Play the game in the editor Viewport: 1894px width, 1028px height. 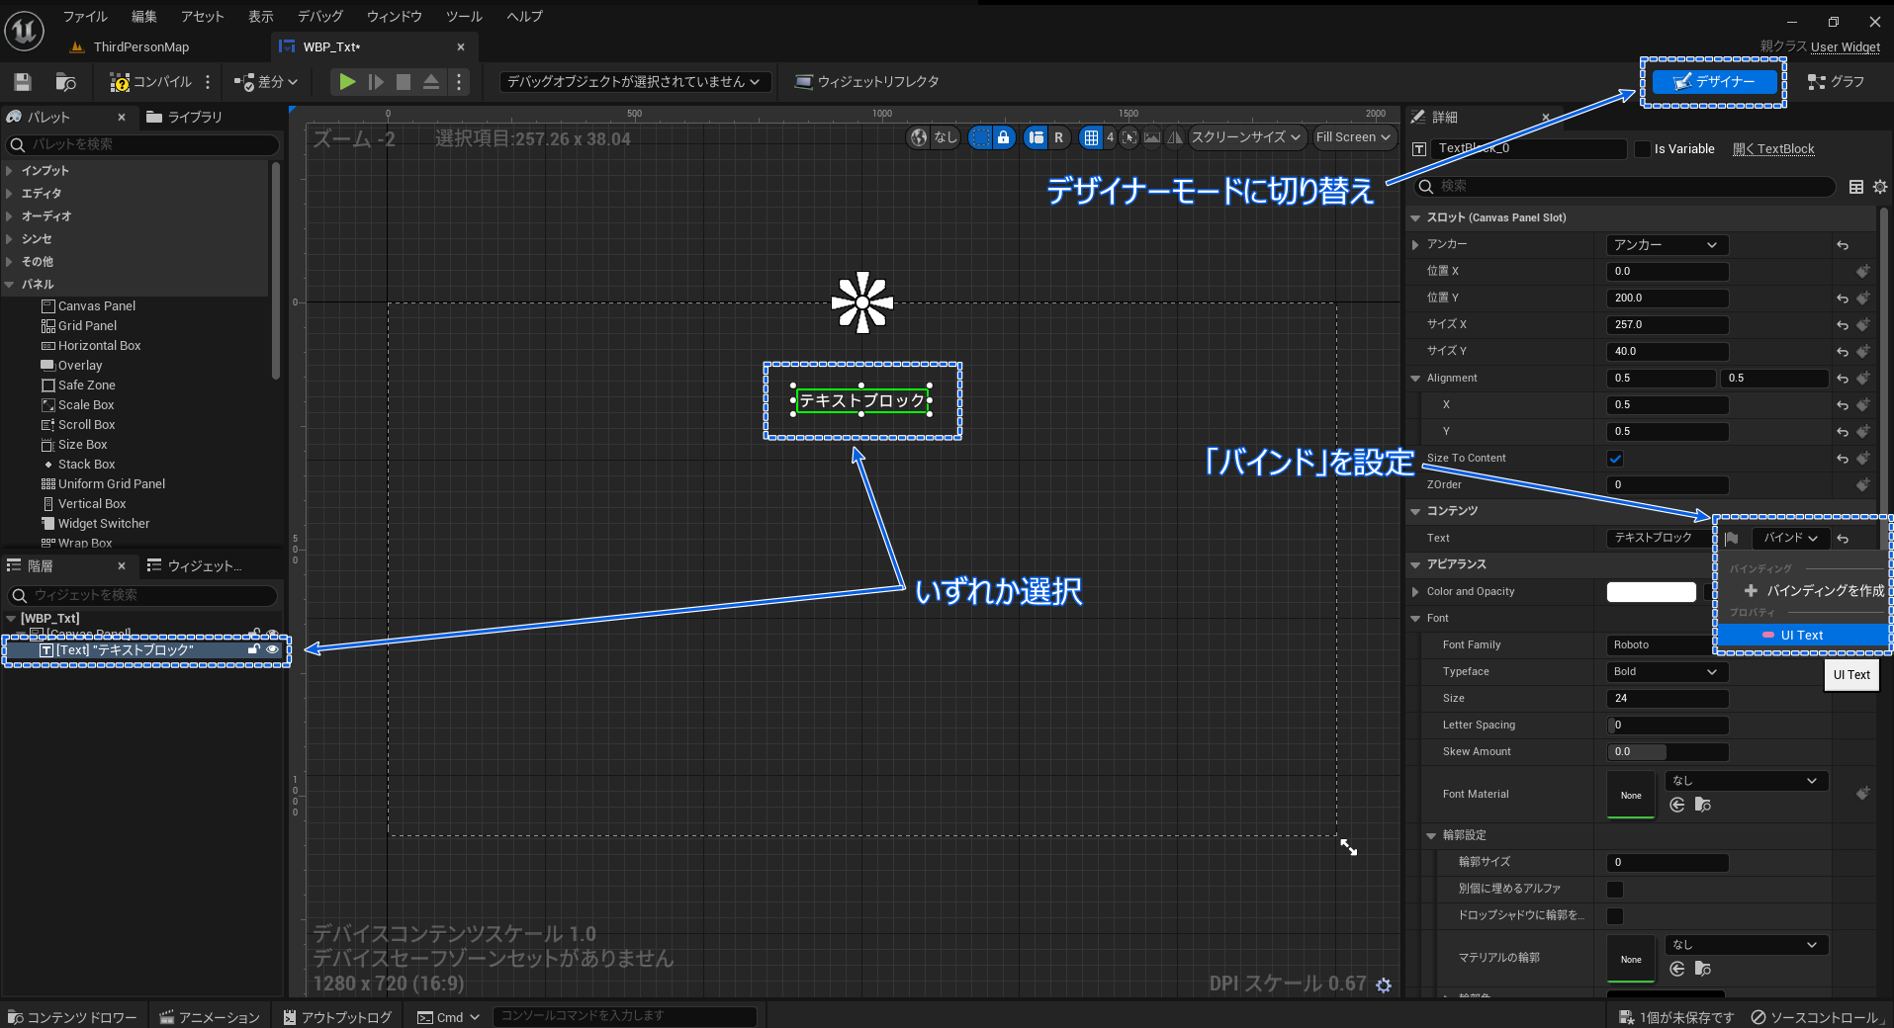[346, 82]
